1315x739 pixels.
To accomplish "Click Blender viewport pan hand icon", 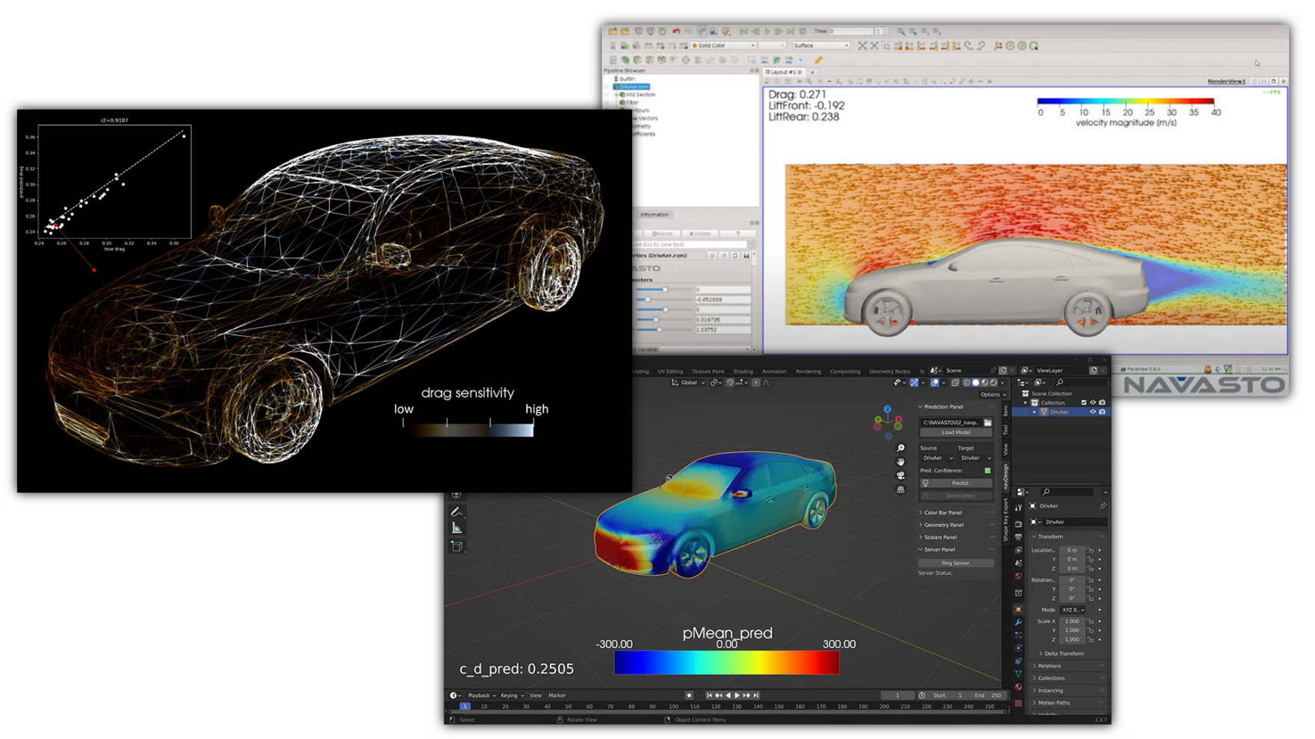I will pos(900,461).
